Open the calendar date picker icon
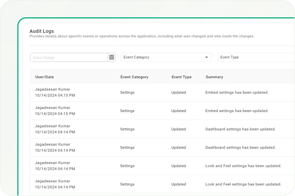295x196 pixels. point(111,57)
